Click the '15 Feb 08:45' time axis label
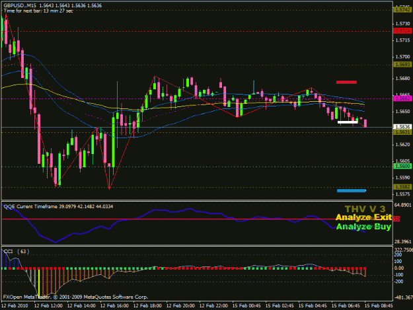The width and height of the screenshot is (413, 310). pyautogui.click(x=379, y=305)
